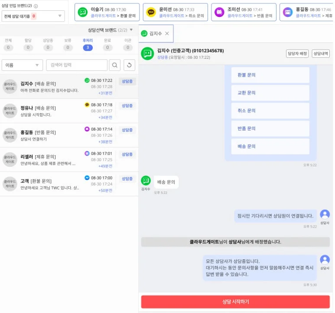Select the 할당 status tab
This screenshot has width=335, height=313.
pyautogui.click(x=28, y=45)
